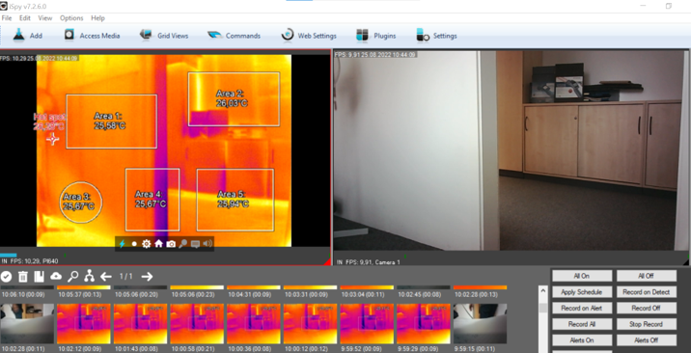691x353 pixels.
Task: Take snapshot with overlay camera icon
Action: click(171, 243)
